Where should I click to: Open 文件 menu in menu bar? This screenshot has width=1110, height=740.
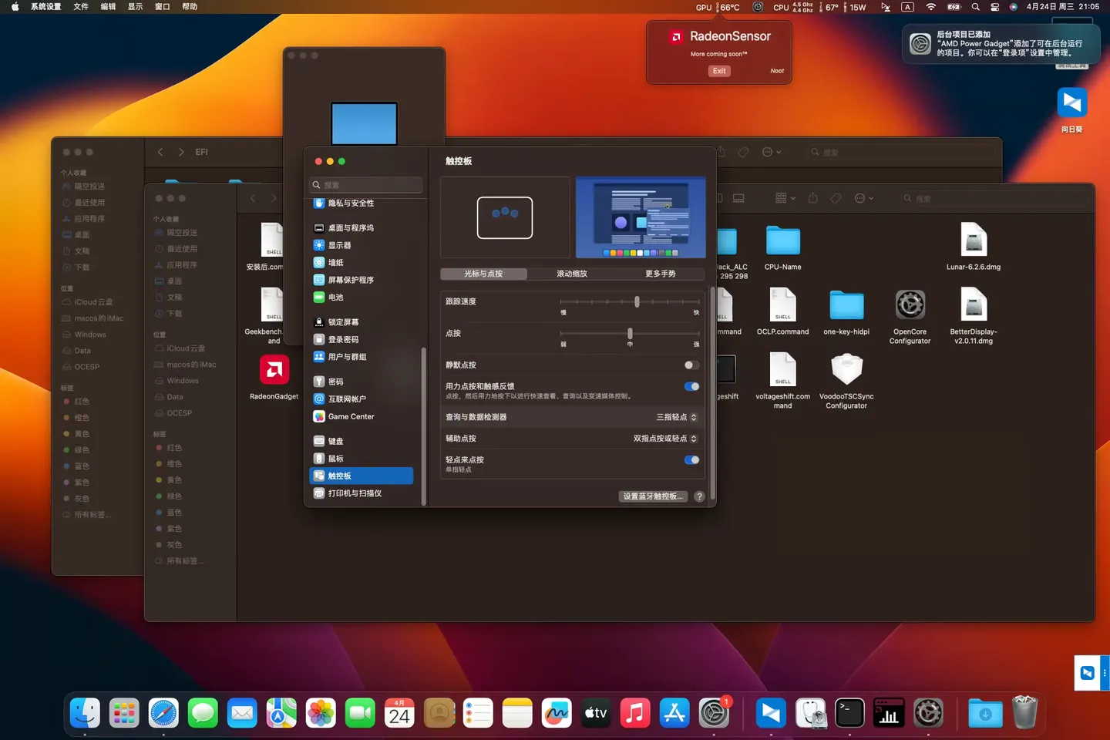(x=81, y=7)
